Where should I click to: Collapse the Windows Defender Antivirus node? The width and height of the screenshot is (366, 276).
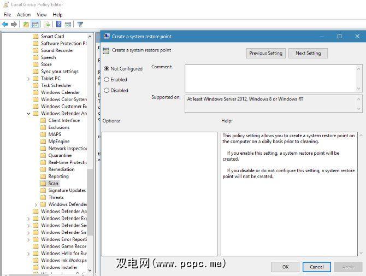coord(28,114)
